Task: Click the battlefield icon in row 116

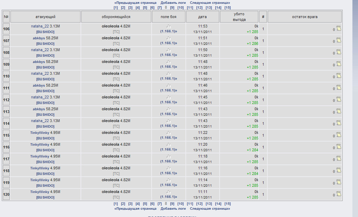Action: (x=169, y=145)
